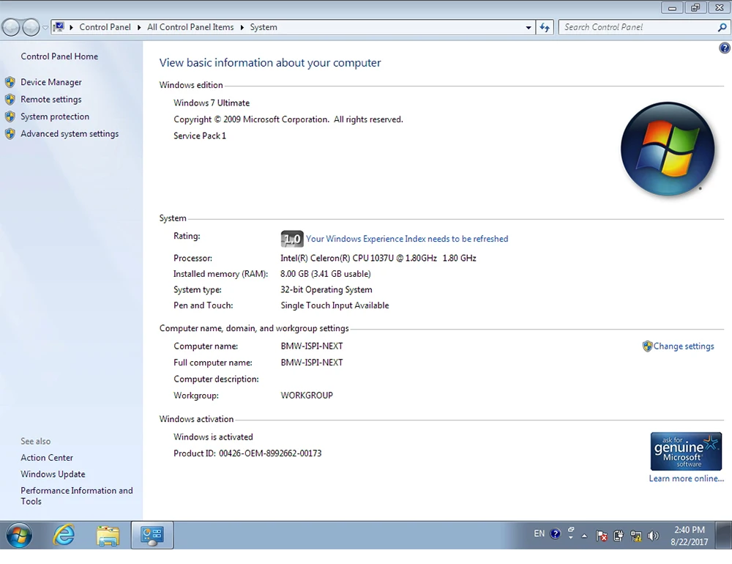Click Service Pack 1 text
The height and width of the screenshot is (564, 732).
coord(200,136)
